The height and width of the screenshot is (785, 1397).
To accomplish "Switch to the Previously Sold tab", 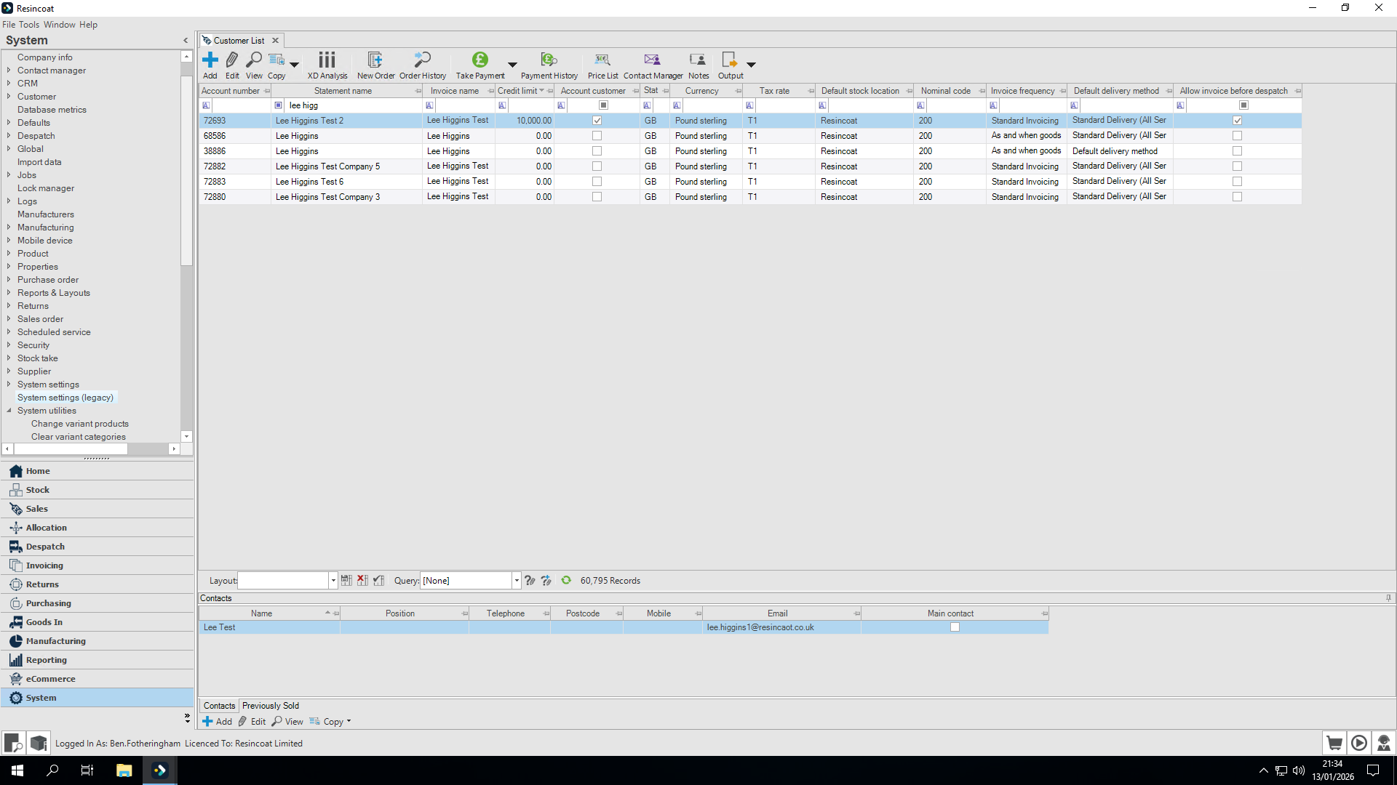I will 270,705.
